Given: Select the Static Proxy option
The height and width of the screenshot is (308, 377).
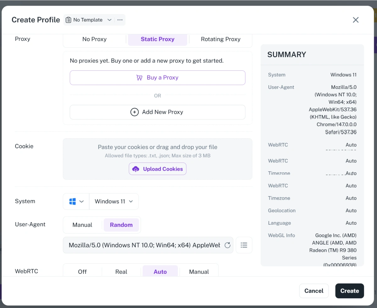Looking at the screenshot, I should [158, 39].
